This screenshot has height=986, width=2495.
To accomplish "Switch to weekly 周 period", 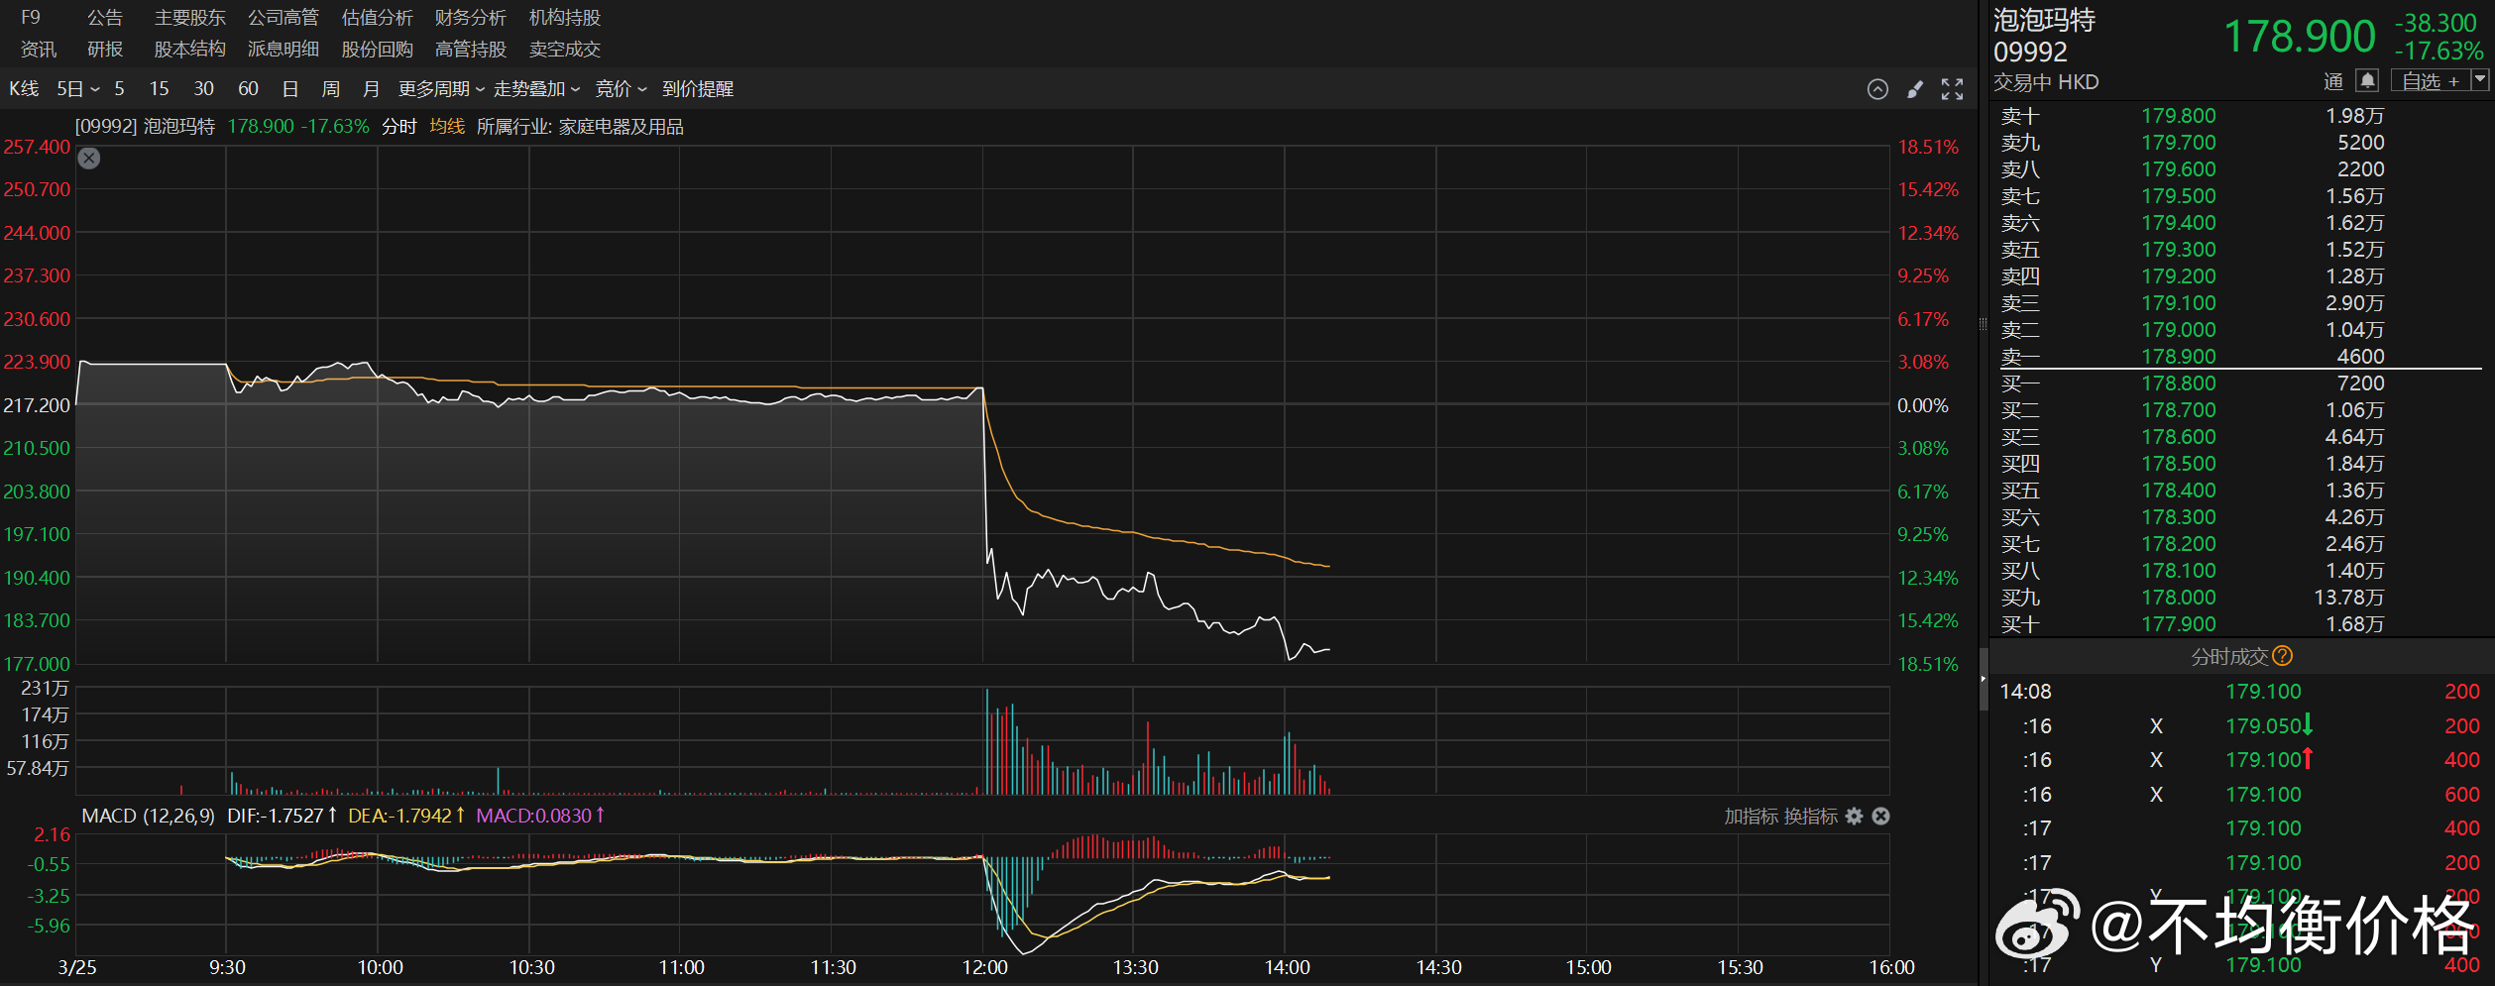I will (x=331, y=89).
